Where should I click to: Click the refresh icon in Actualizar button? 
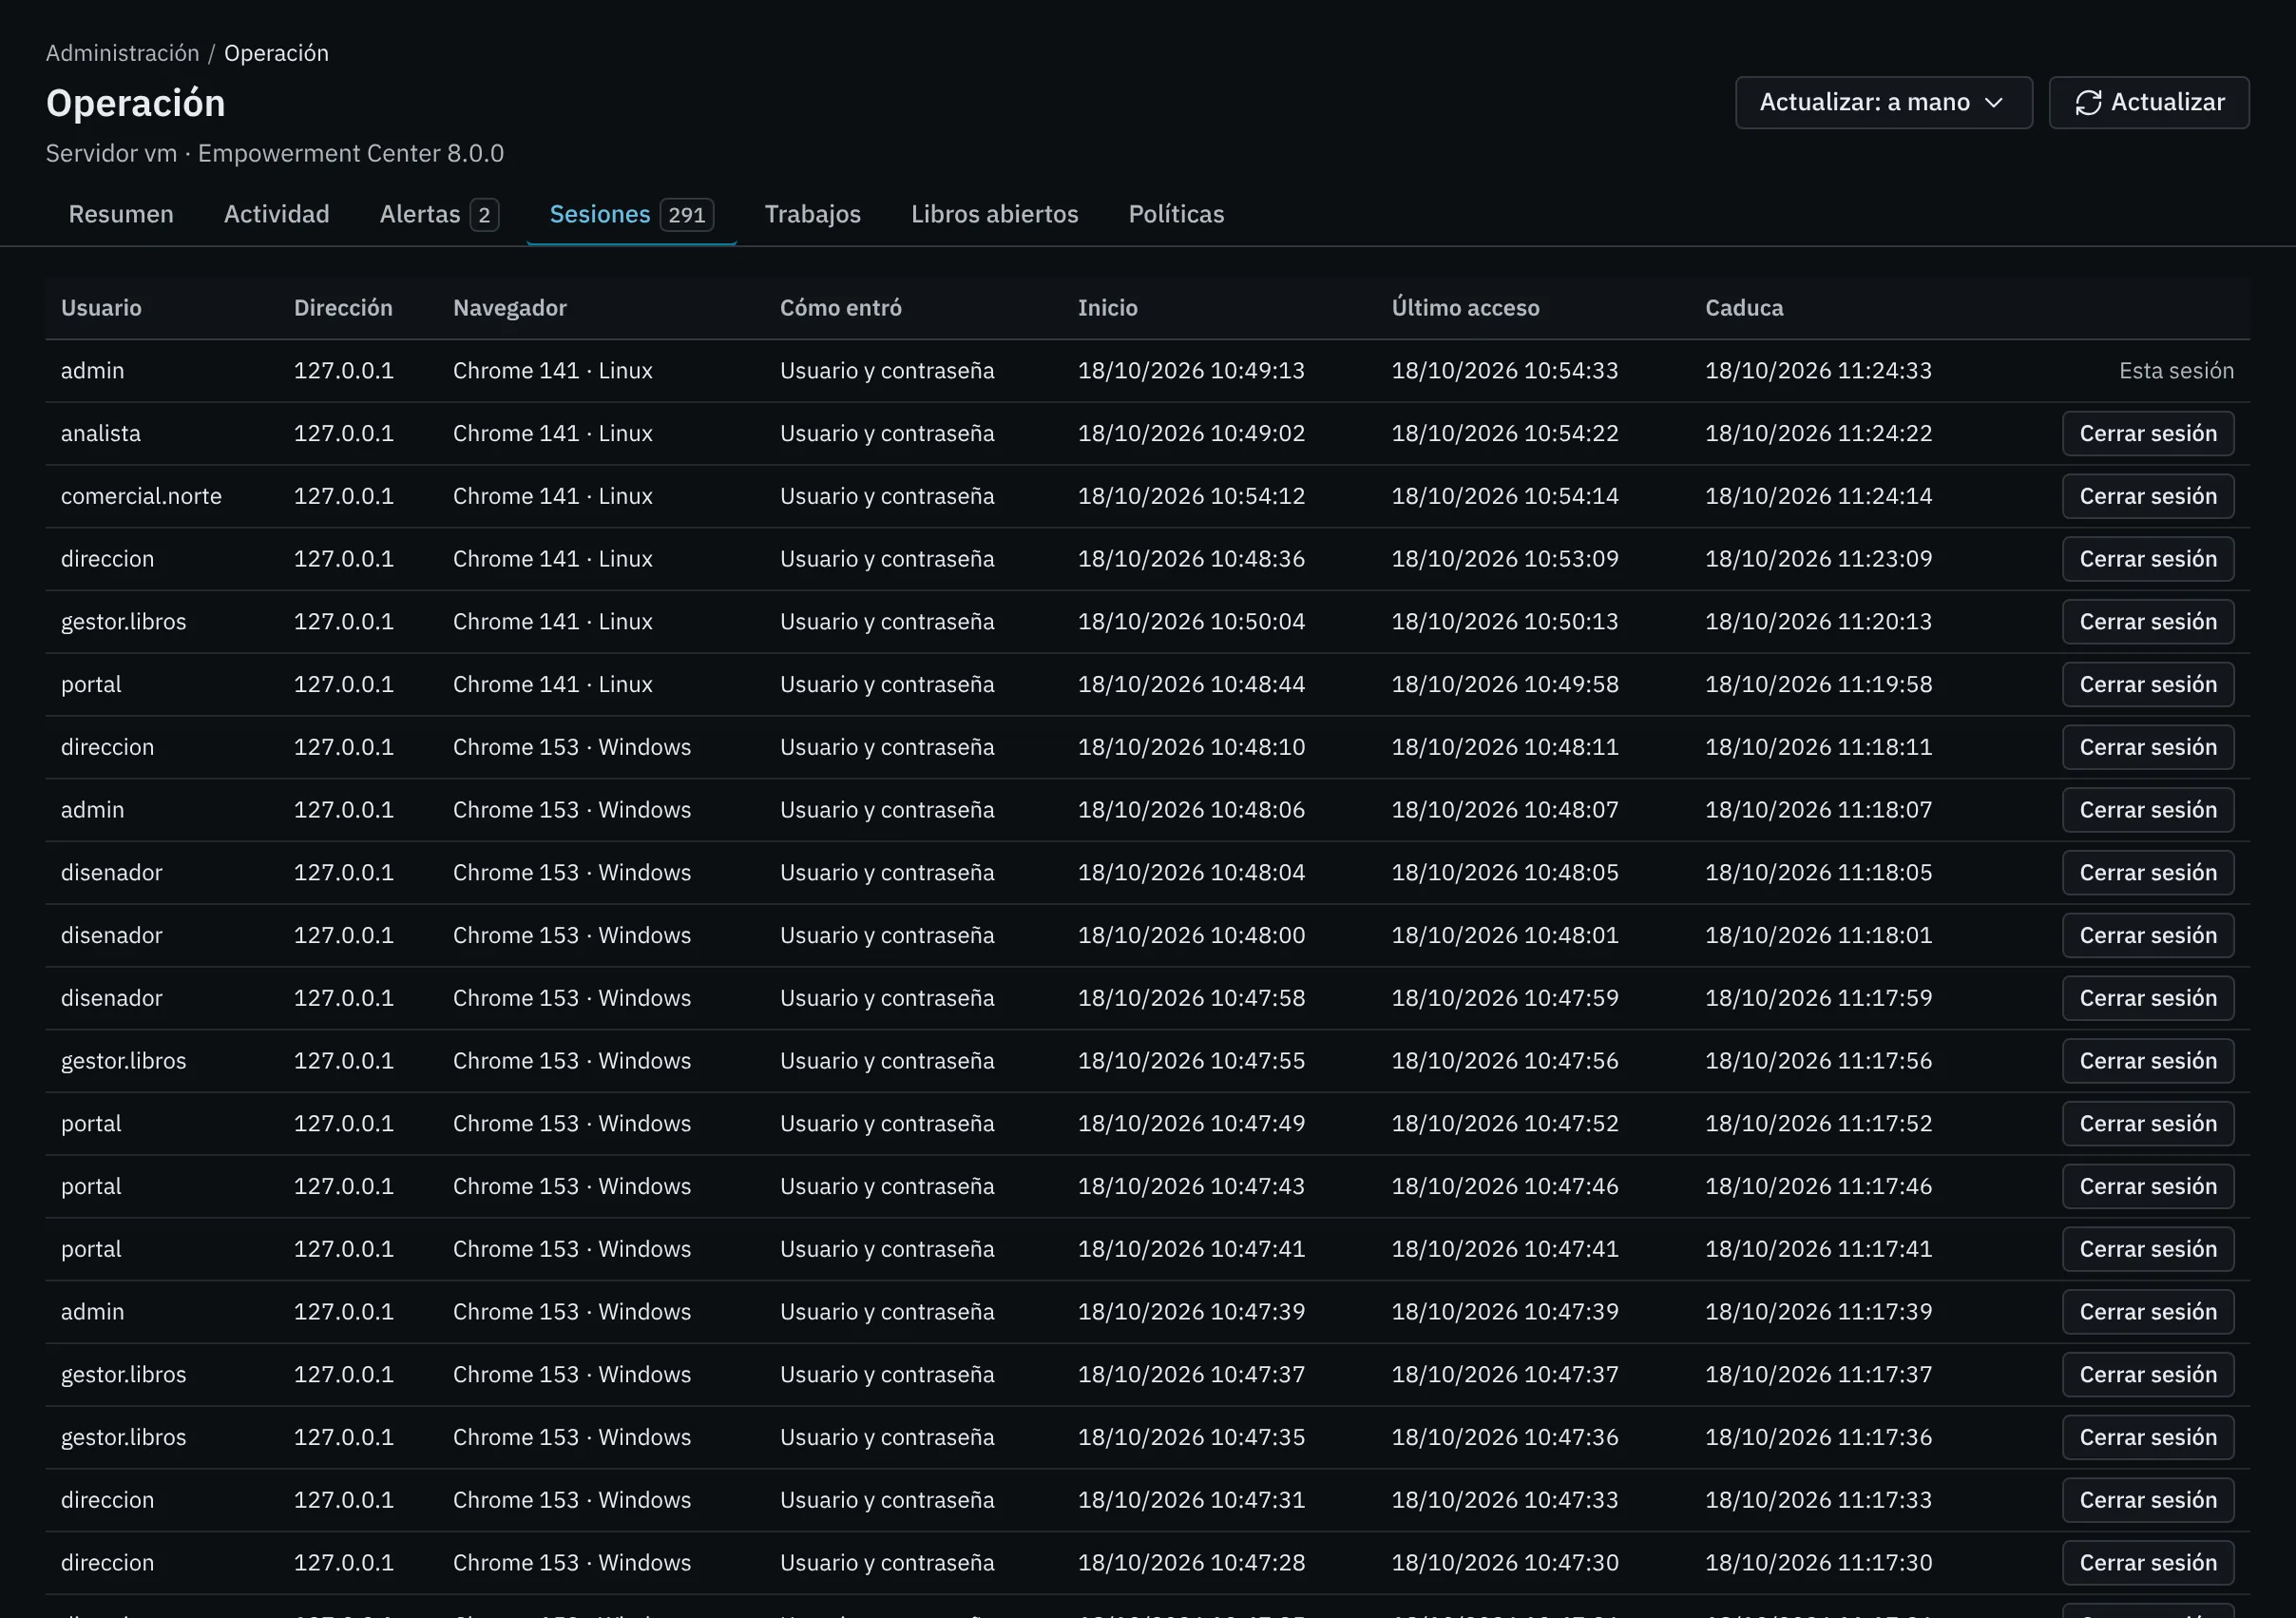(x=2087, y=102)
